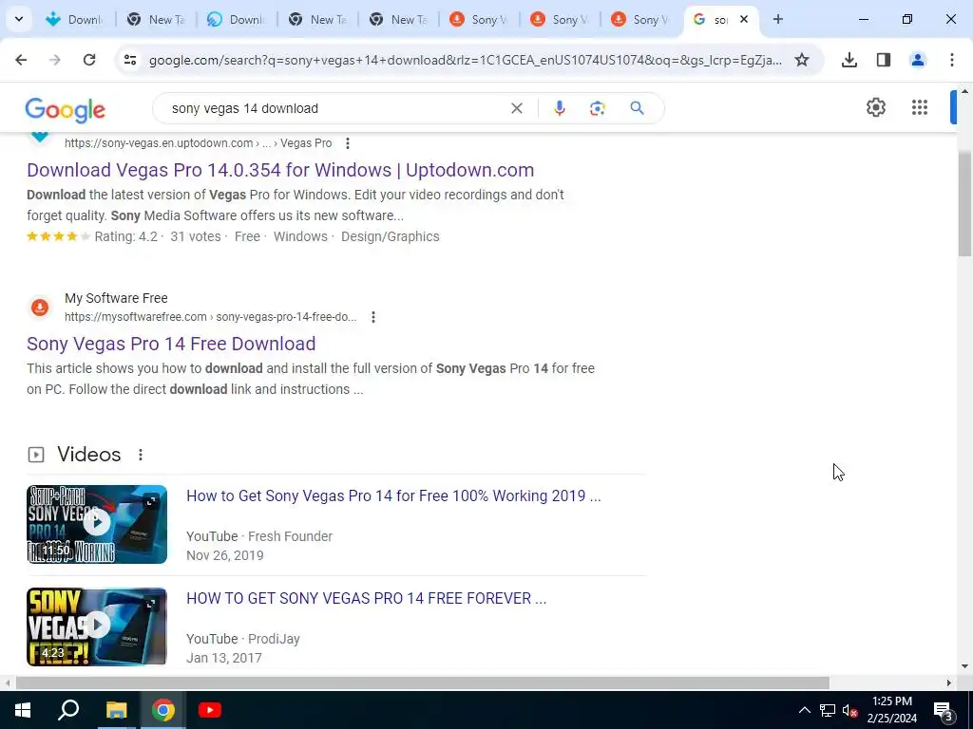Click in the Google search input field
The height and width of the screenshot is (729, 973).
point(335,108)
